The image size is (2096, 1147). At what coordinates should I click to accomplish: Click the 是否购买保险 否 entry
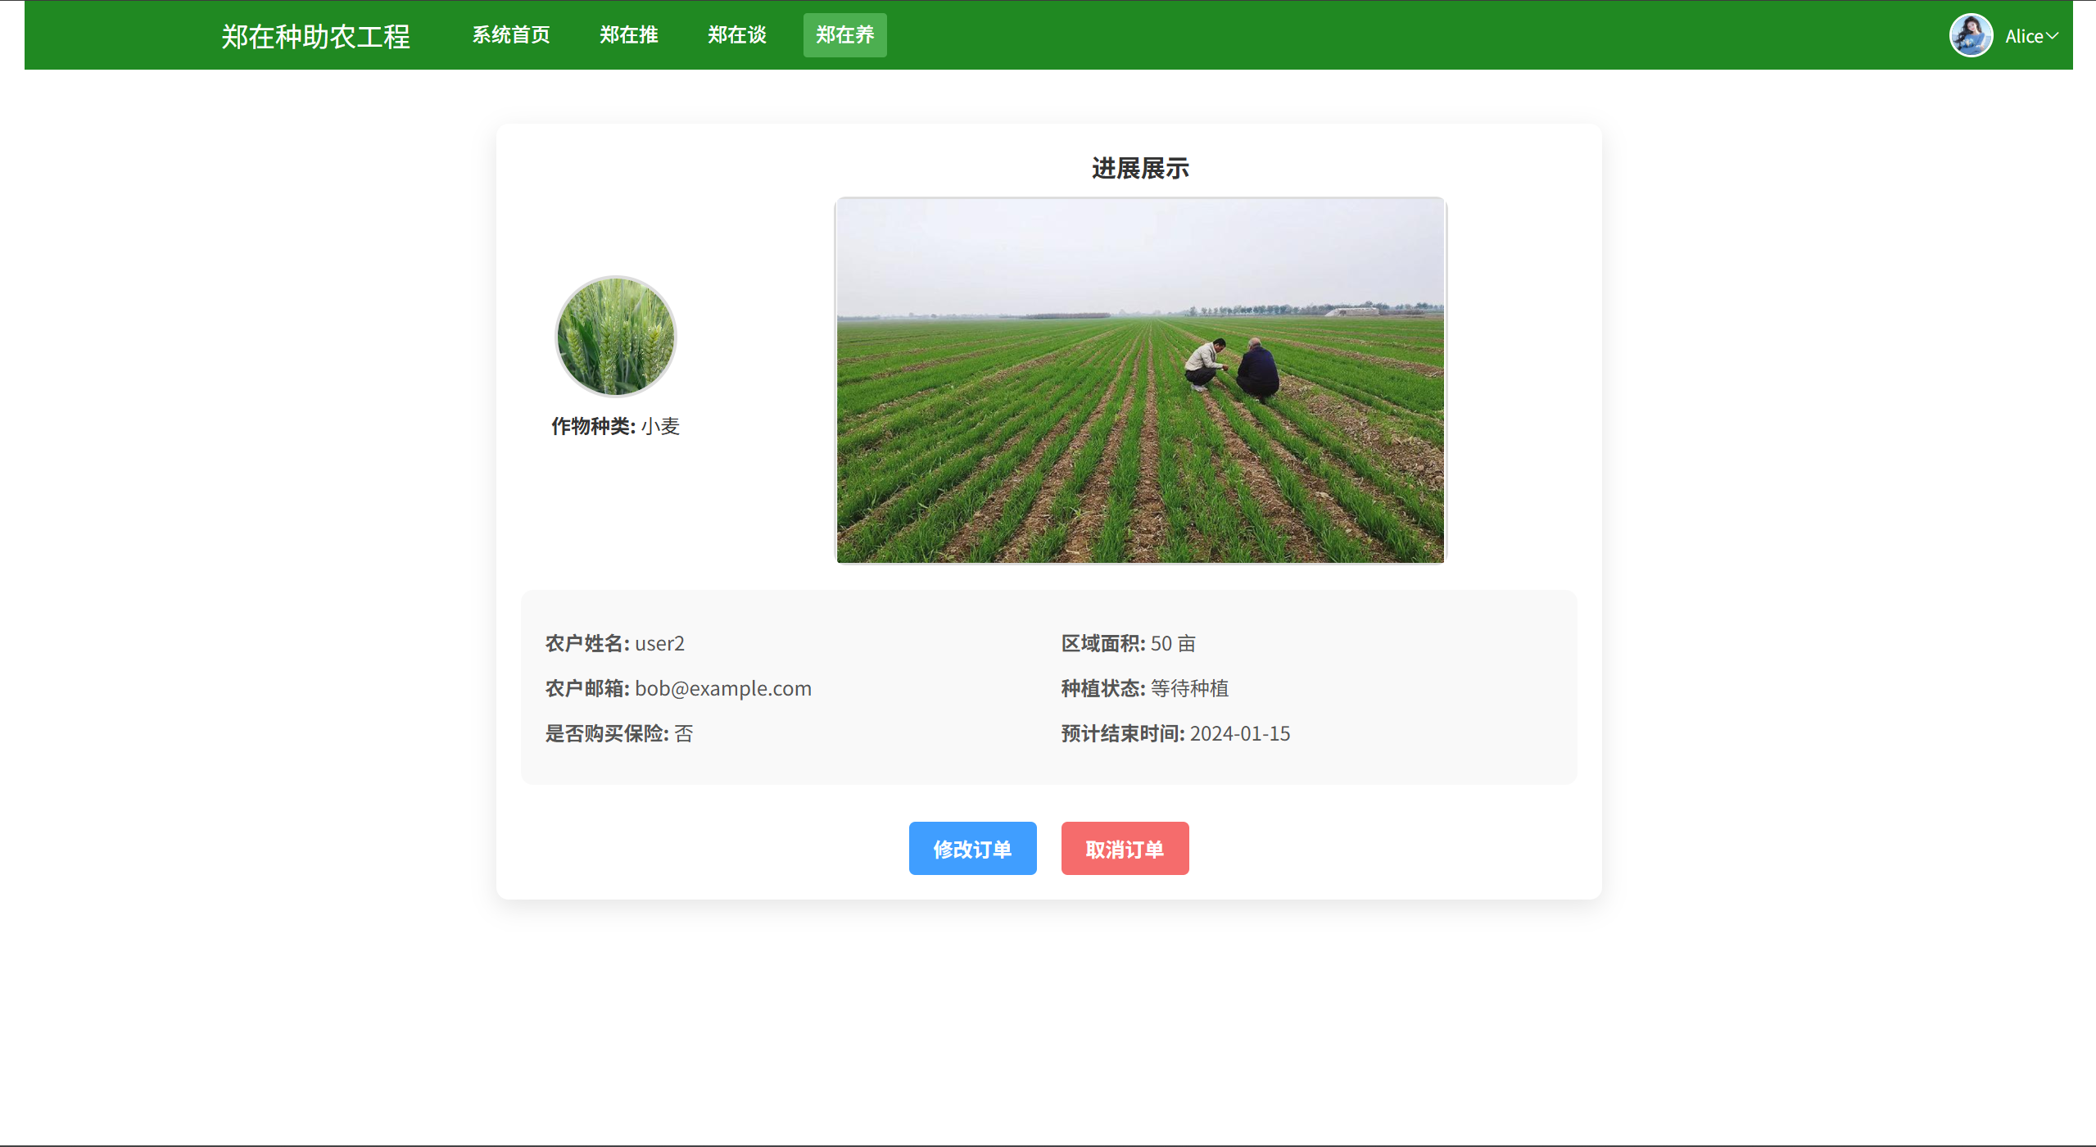coord(619,733)
